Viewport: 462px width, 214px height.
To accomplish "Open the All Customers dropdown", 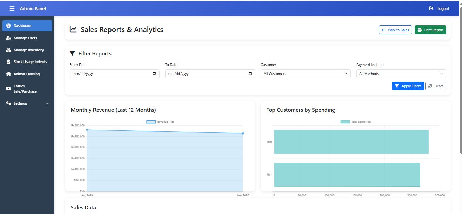I will click(305, 74).
